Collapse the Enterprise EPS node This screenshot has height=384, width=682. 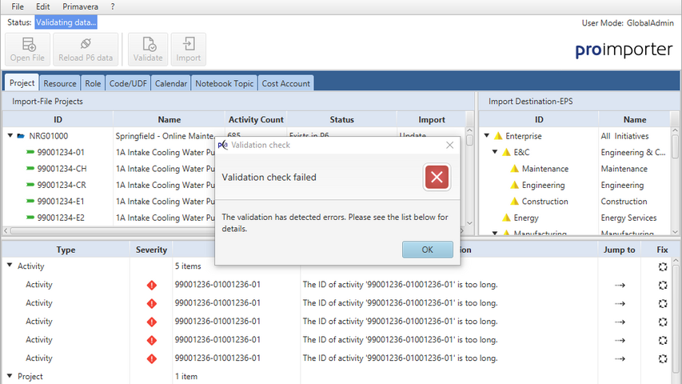(x=487, y=136)
